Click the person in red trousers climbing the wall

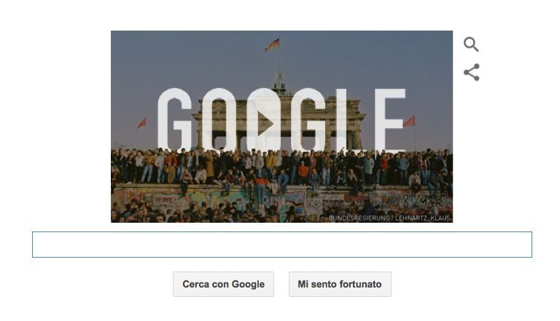(x=261, y=191)
